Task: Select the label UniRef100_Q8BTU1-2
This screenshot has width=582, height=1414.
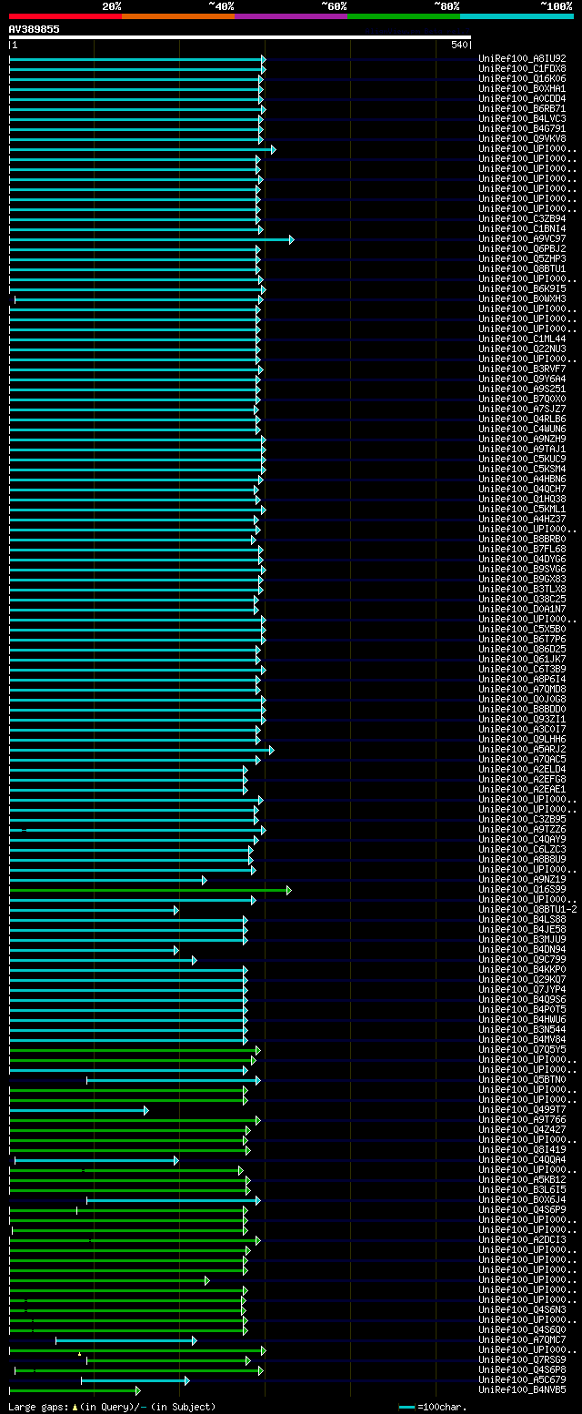Action: pyautogui.click(x=527, y=909)
